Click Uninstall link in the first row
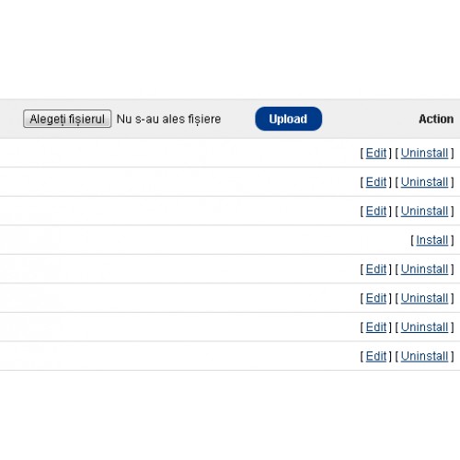 424,153
